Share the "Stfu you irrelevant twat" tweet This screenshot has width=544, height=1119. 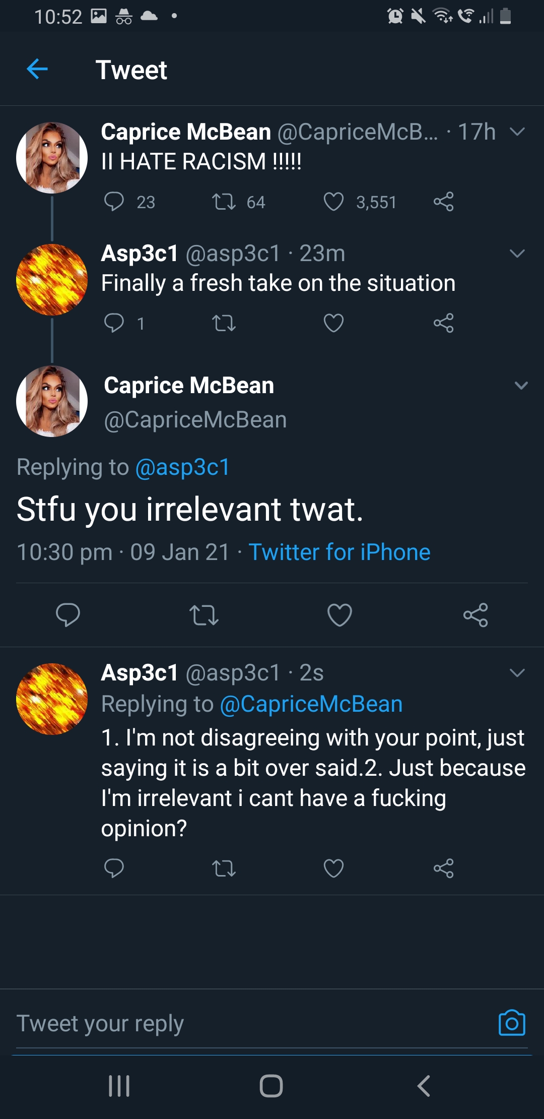point(475,615)
